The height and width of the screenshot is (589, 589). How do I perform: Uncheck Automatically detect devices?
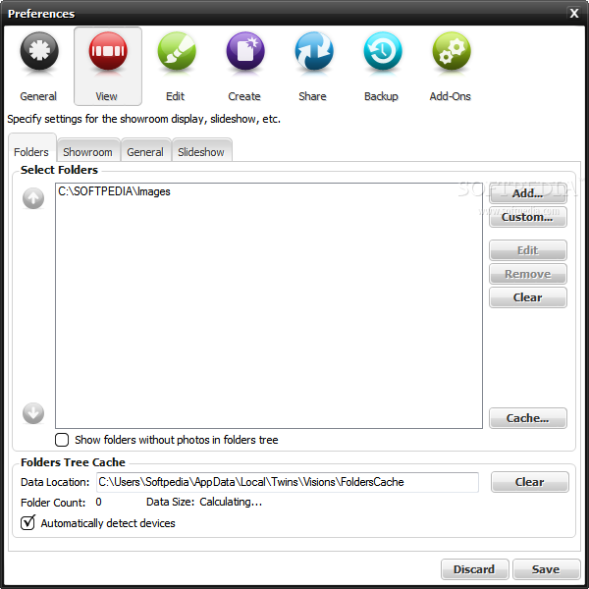(27, 523)
